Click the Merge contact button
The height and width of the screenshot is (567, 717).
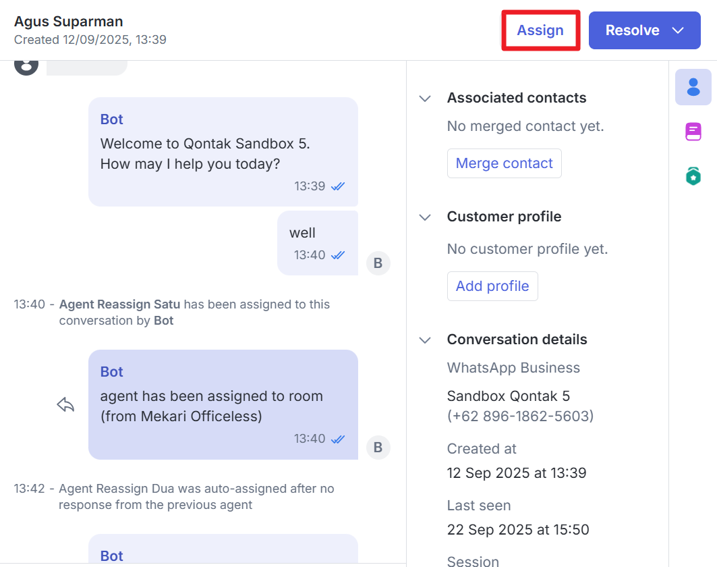coord(504,163)
